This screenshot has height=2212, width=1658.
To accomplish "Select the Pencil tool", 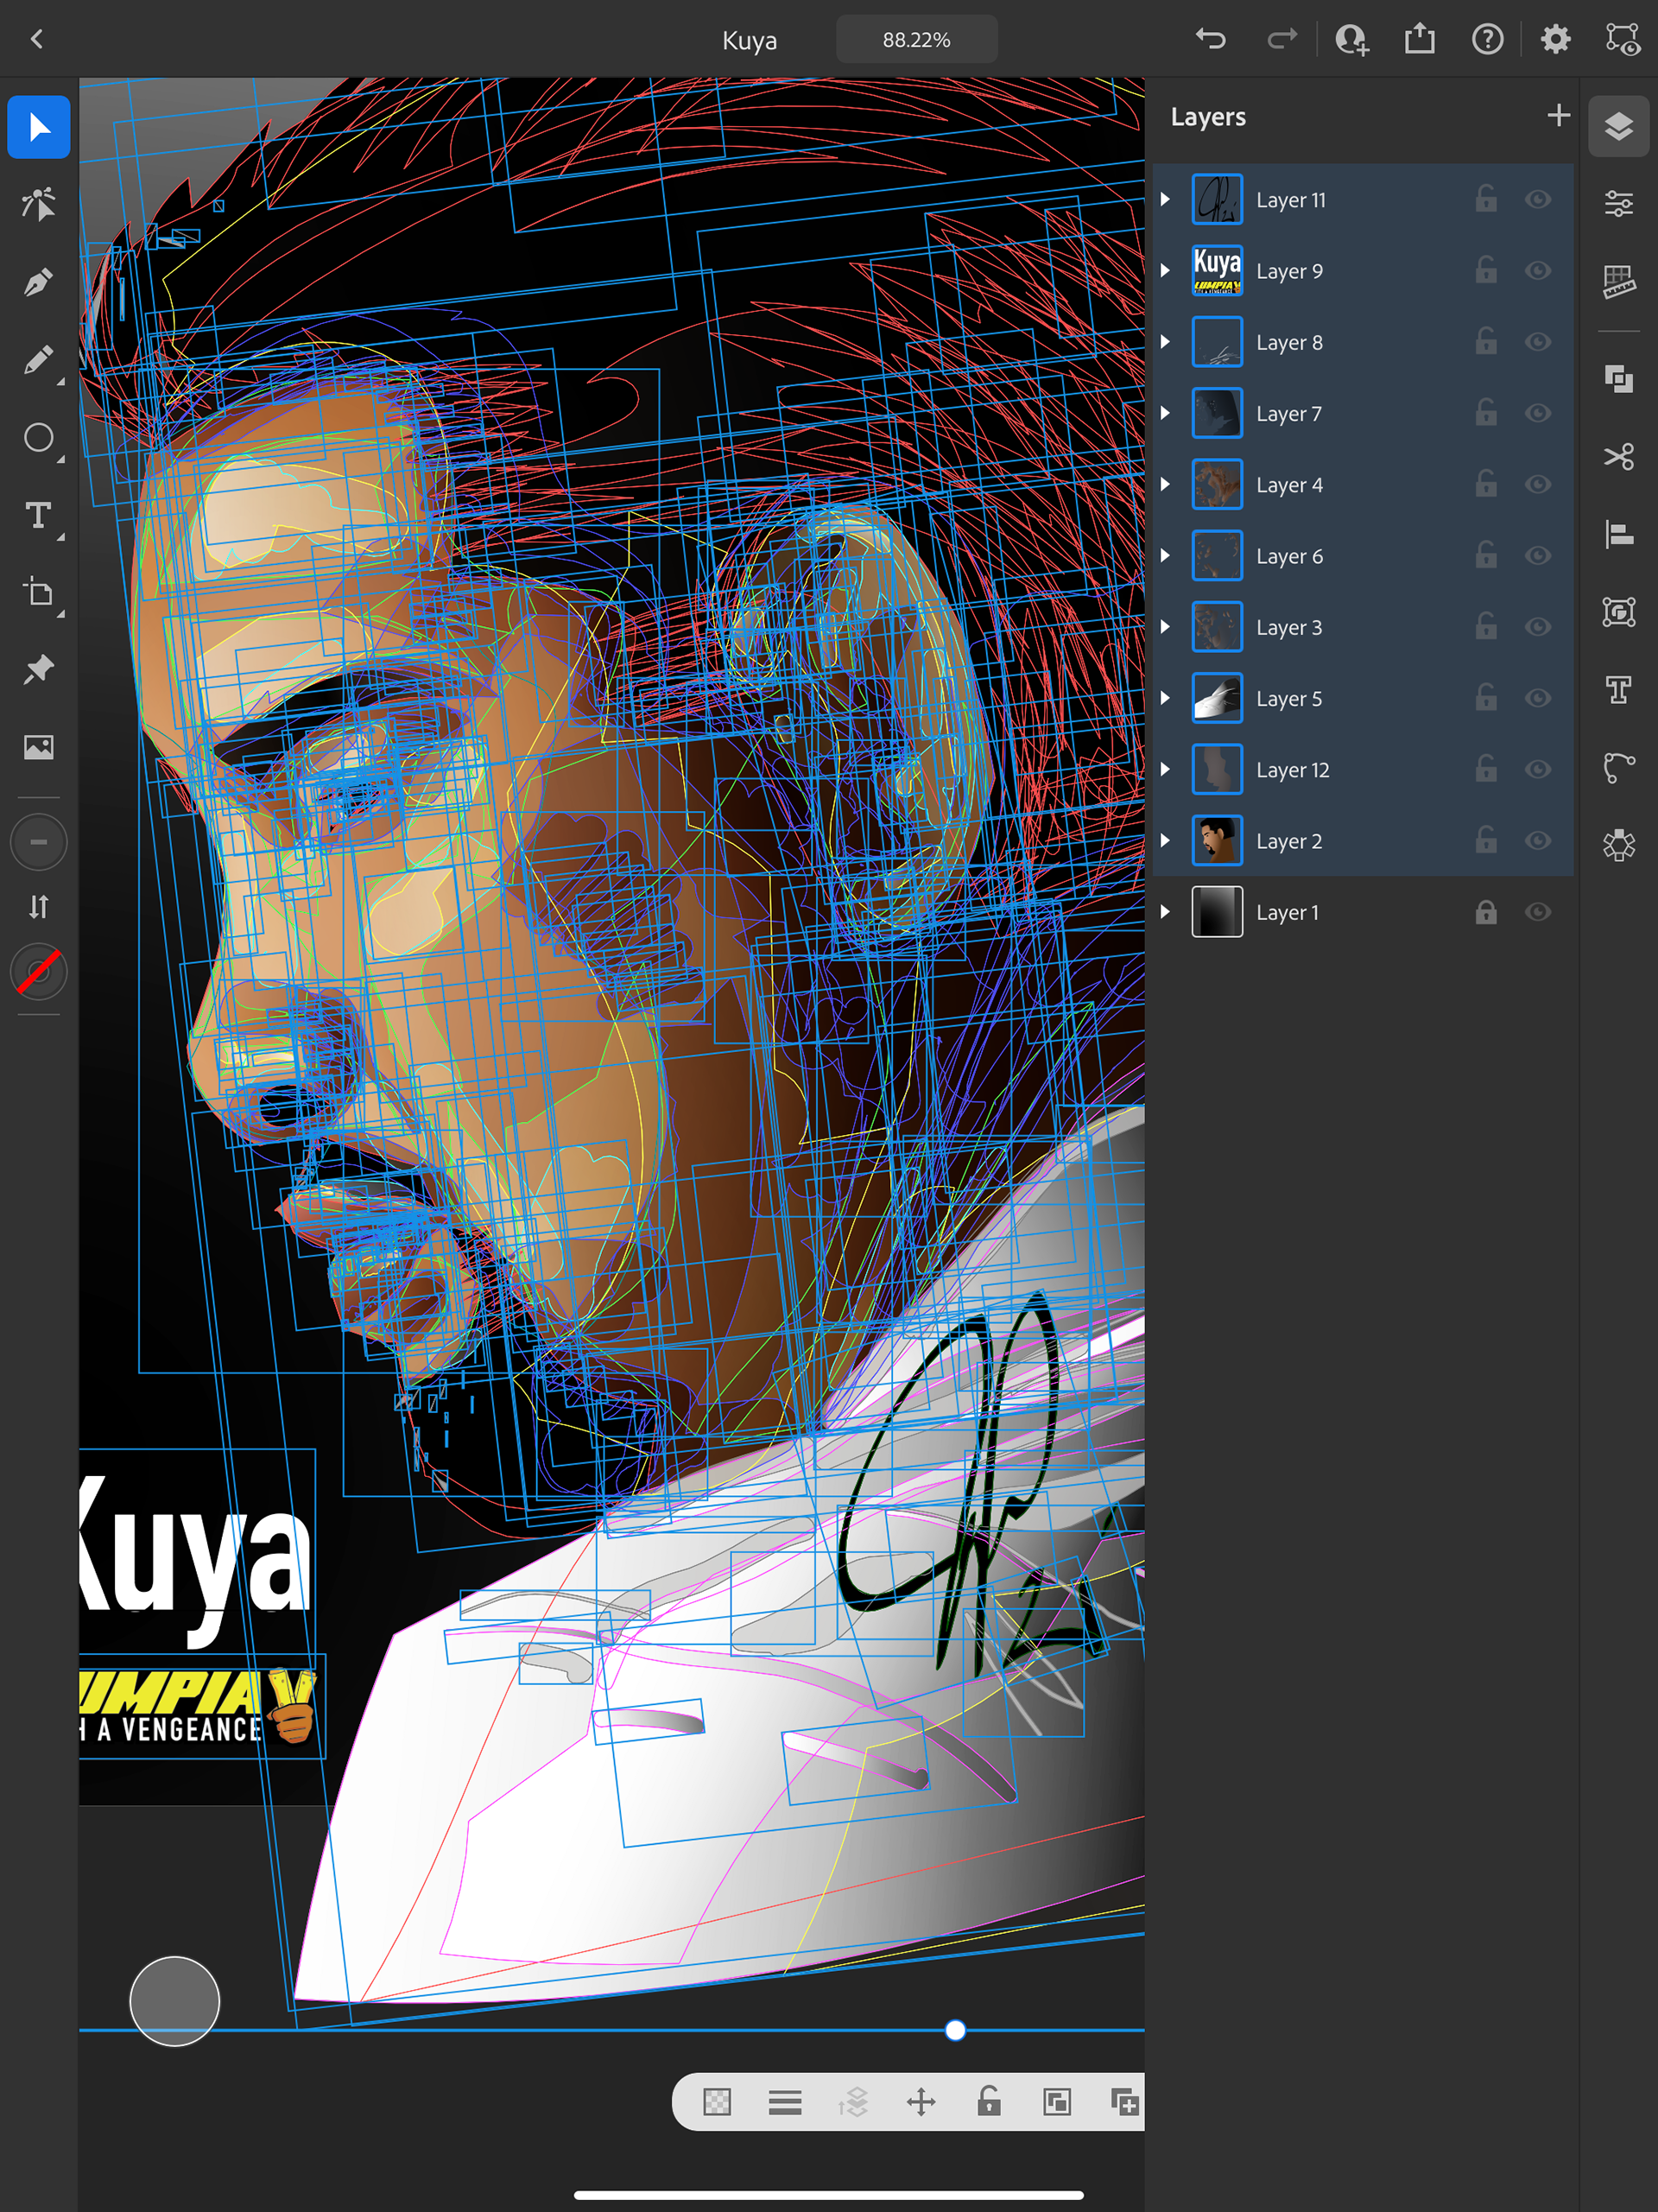I will click(39, 360).
